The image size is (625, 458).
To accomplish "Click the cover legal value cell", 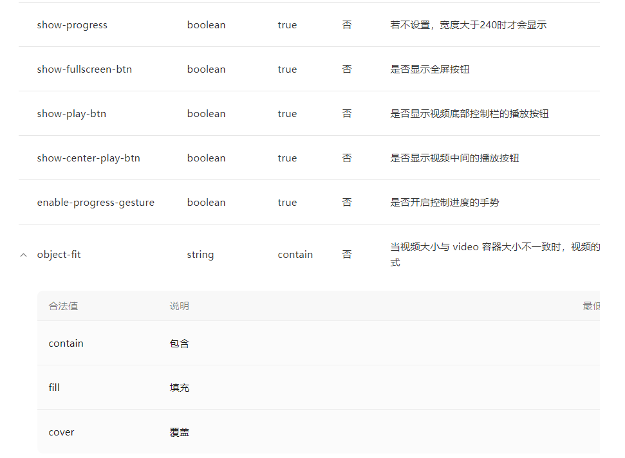I will (x=61, y=432).
